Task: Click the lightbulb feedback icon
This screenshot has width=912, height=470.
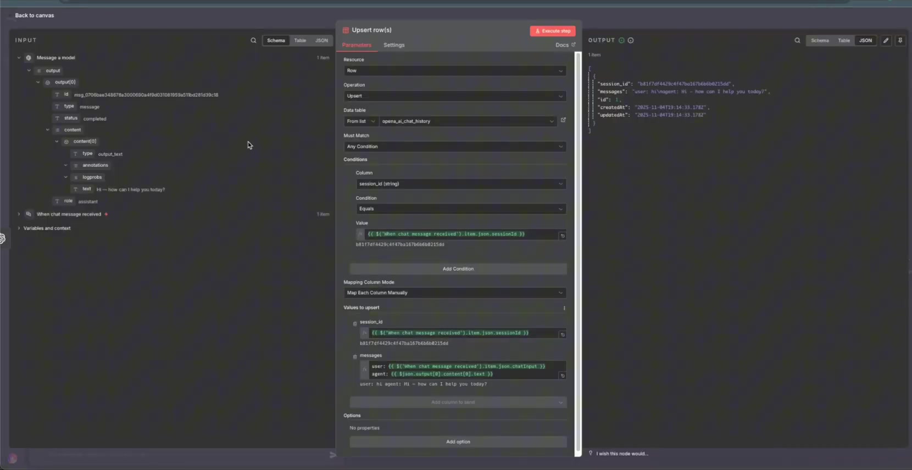Action: pos(591,453)
